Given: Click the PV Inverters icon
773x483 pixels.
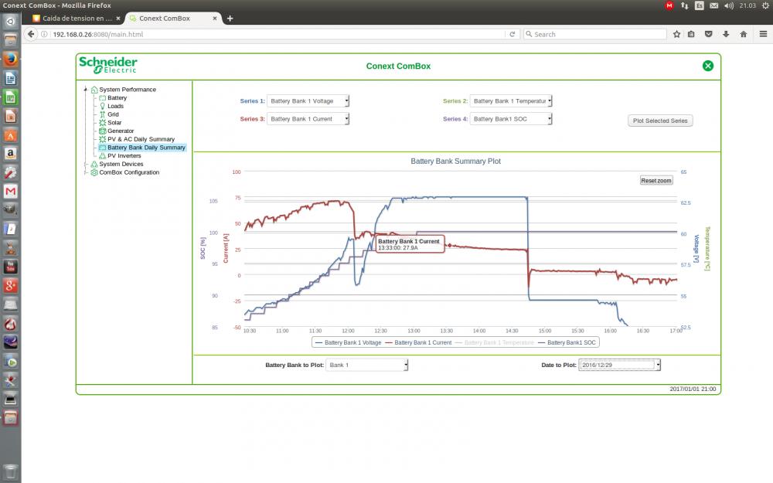Looking at the screenshot, I should 103,156.
